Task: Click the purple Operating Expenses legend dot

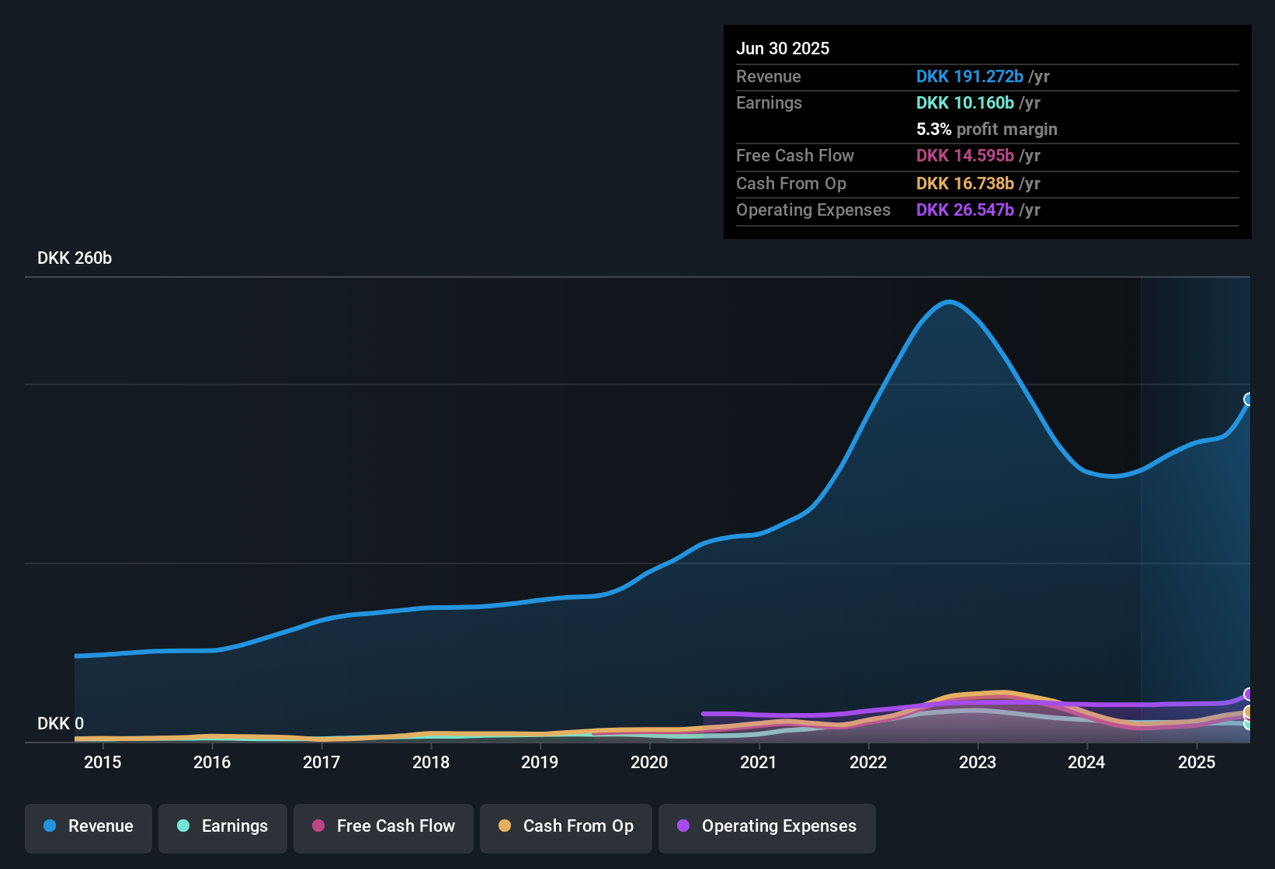Action: [683, 826]
